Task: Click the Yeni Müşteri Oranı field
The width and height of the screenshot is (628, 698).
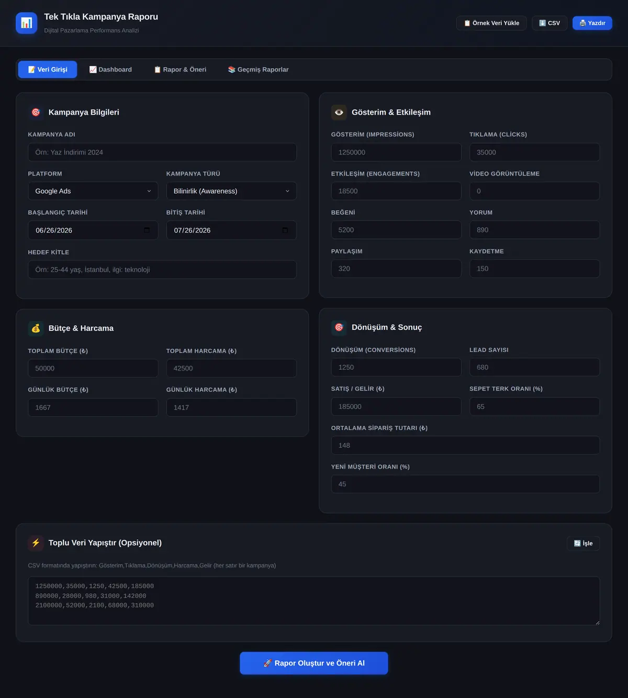Action: 465,484
